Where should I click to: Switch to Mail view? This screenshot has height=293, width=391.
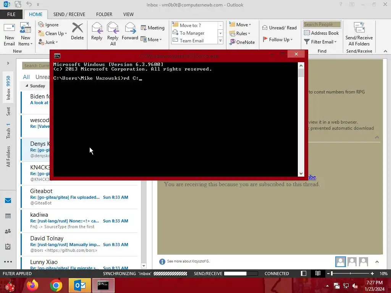tap(8, 200)
